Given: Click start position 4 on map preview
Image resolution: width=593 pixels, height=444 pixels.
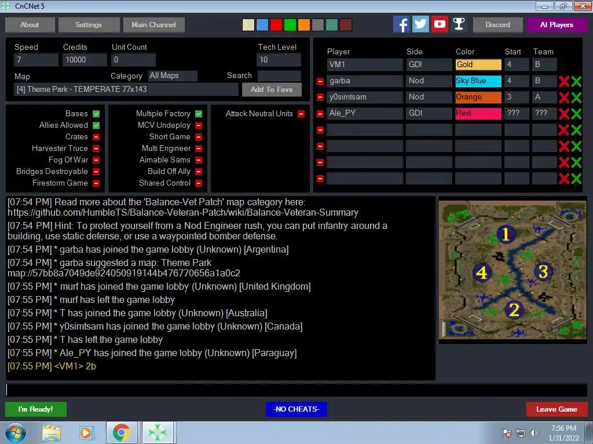Looking at the screenshot, I should coord(482,273).
